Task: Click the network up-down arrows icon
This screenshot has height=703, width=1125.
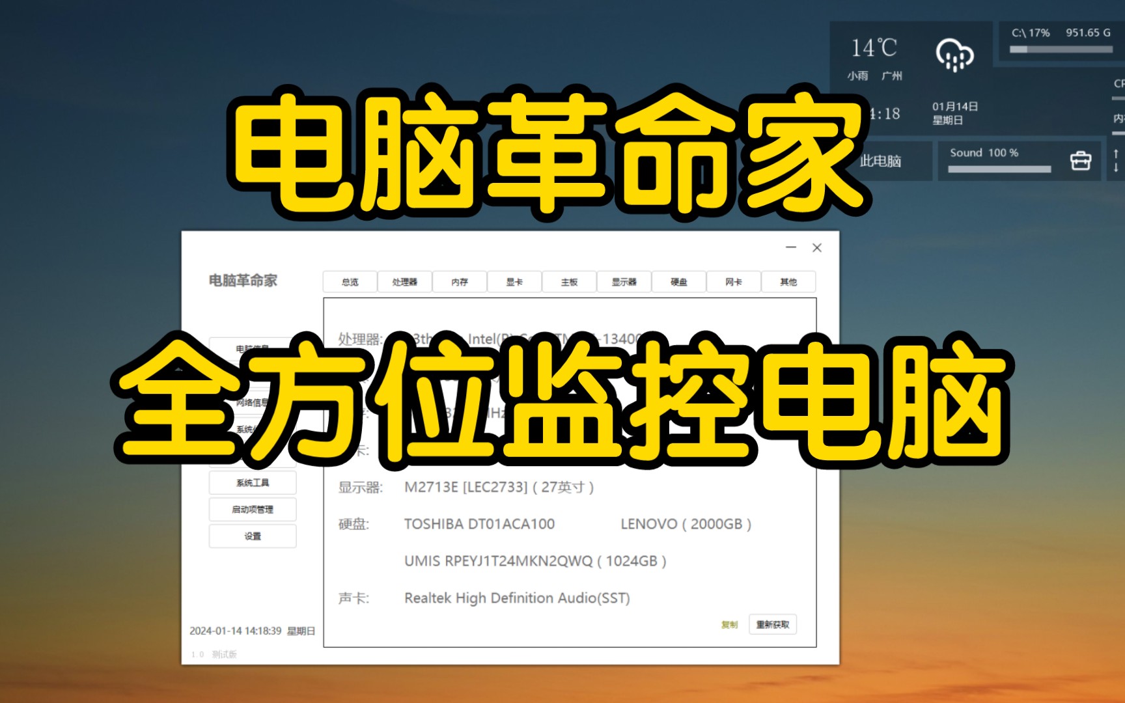Action: coord(1116,160)
